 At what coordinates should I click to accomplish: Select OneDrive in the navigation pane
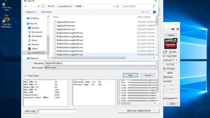point(33,18)
